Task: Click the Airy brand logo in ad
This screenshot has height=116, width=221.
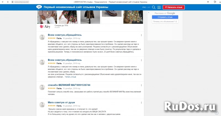Action: [x=44, y=27]
